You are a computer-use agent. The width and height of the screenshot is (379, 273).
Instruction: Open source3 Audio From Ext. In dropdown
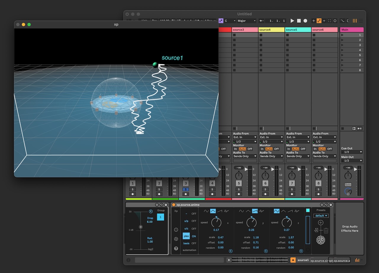pyautogui.click(x=245, y=137)
